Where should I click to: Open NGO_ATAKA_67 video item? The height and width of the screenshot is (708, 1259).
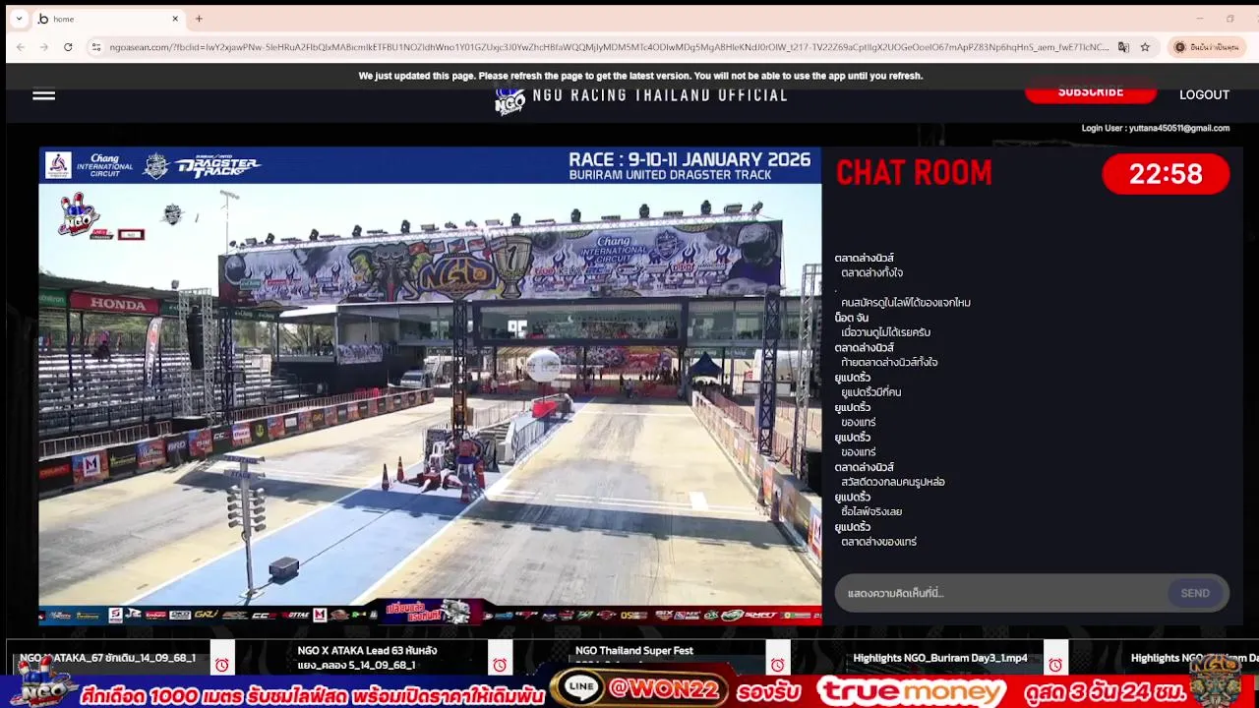pyautogui.click(x=108, y=658)
